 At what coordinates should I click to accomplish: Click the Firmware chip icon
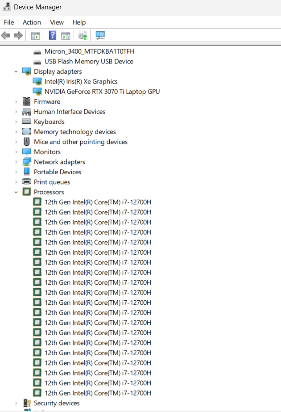point(26,101)
